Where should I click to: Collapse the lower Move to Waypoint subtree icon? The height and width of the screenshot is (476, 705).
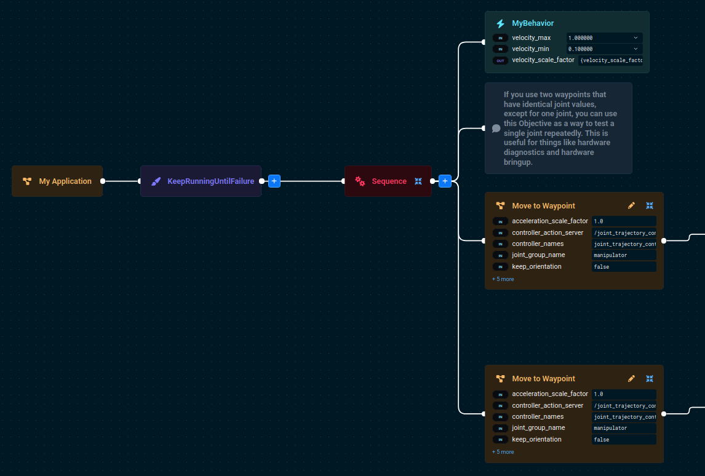(x=649, y=378)
